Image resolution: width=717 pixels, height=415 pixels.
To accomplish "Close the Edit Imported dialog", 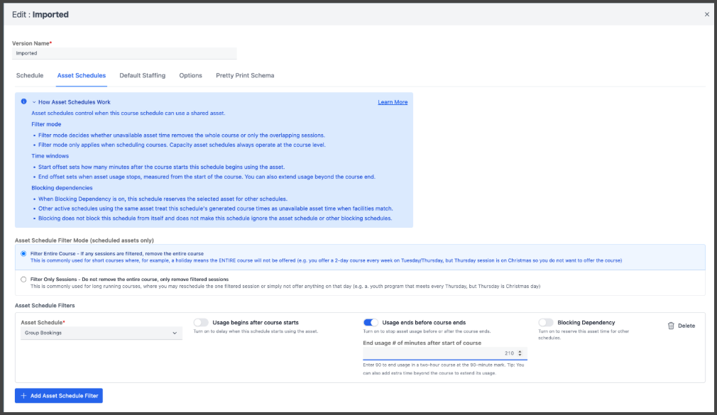I will coord(706,14).
